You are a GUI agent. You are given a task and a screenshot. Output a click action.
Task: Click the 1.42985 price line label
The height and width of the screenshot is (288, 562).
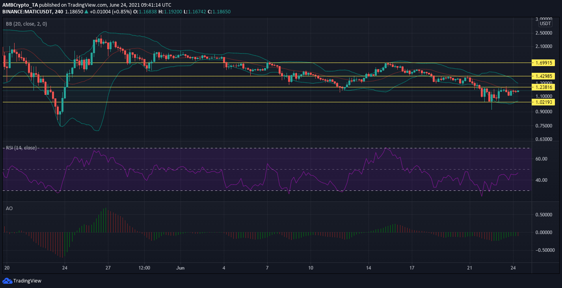pyautogui.click(x=543, y=76)
